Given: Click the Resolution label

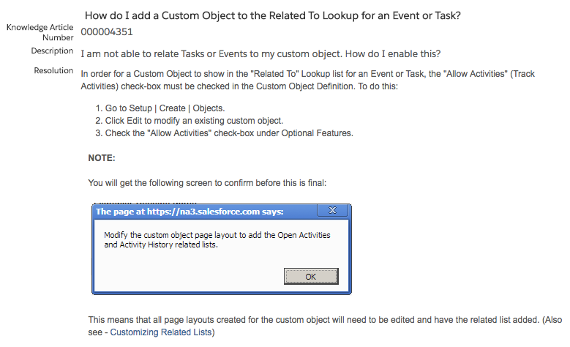Looking at the screenshot, I should [54, 70].
